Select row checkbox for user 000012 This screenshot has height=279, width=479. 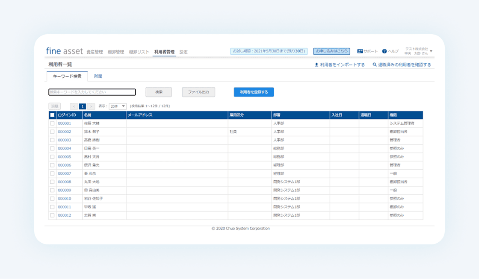52,215
